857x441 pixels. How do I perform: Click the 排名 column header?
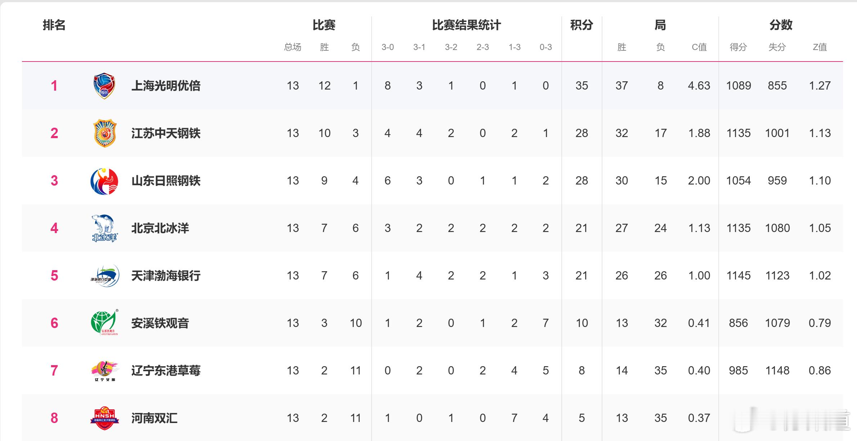(x=54, y=25)
